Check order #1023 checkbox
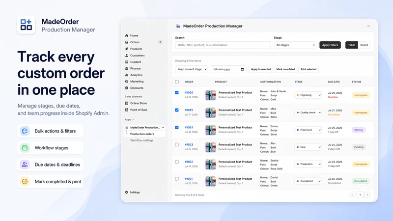The width and height of the screenshot is (393, 221). pyautogui.click(x=177, y=144)
